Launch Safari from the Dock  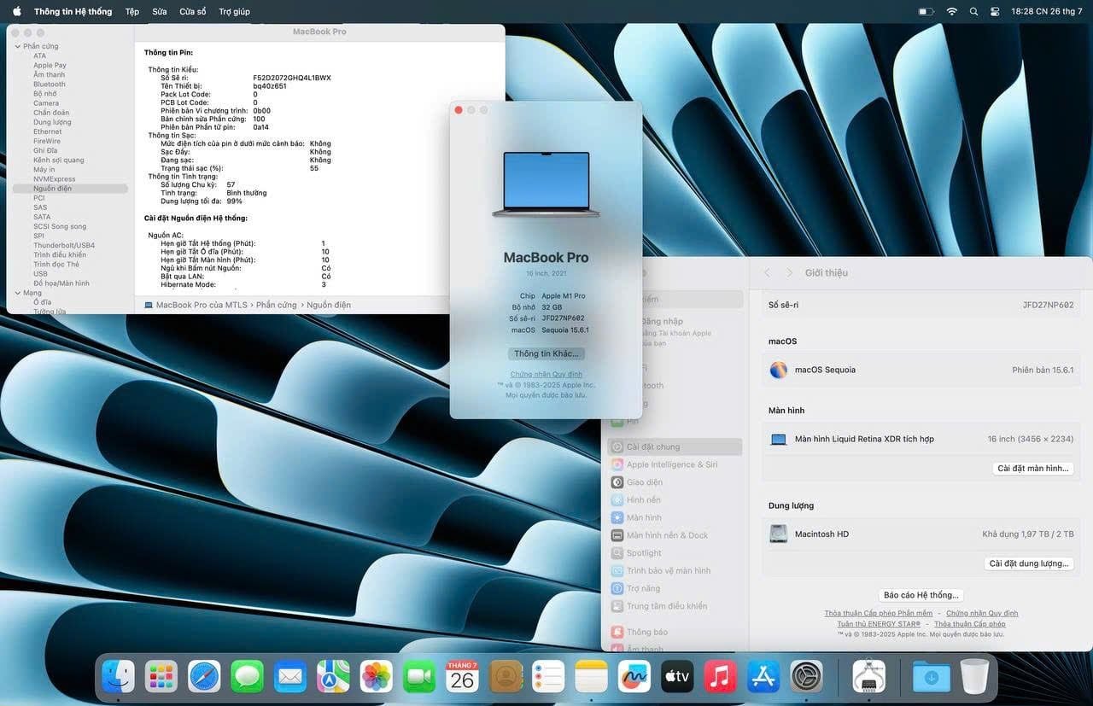(204, 677)
